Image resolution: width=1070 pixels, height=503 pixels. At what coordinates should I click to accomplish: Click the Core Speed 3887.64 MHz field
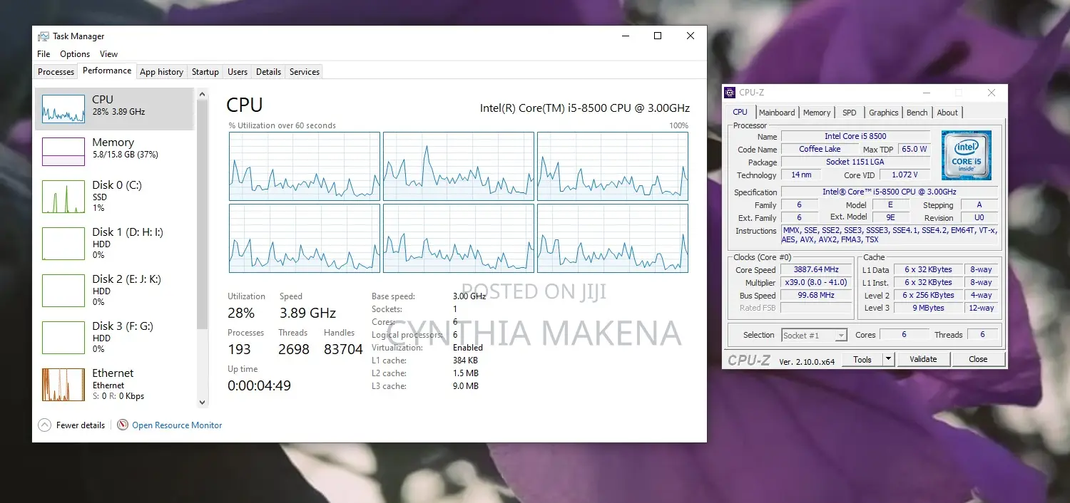815,270
